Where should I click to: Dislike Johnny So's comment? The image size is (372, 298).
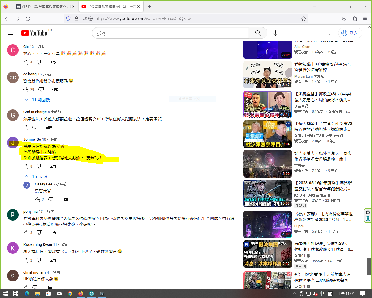39,166
